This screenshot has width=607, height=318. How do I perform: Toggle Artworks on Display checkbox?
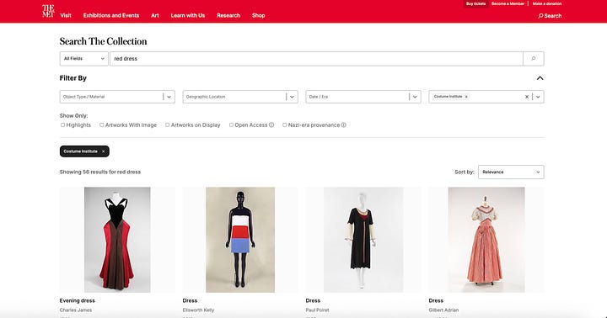click(167, 125)
